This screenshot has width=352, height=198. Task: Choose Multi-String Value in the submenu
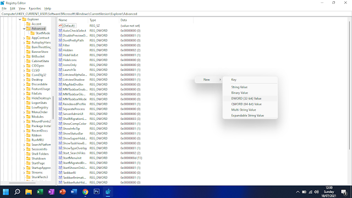tap(250, 110)
